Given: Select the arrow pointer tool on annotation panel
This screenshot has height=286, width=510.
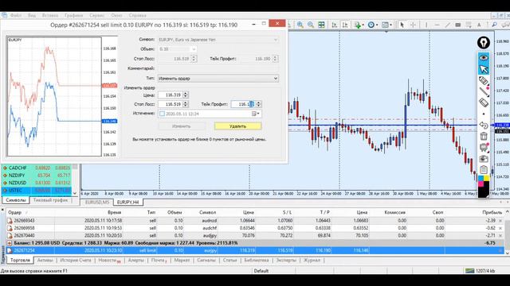Looking at the screenshot, I should click(x=484, y=69).
